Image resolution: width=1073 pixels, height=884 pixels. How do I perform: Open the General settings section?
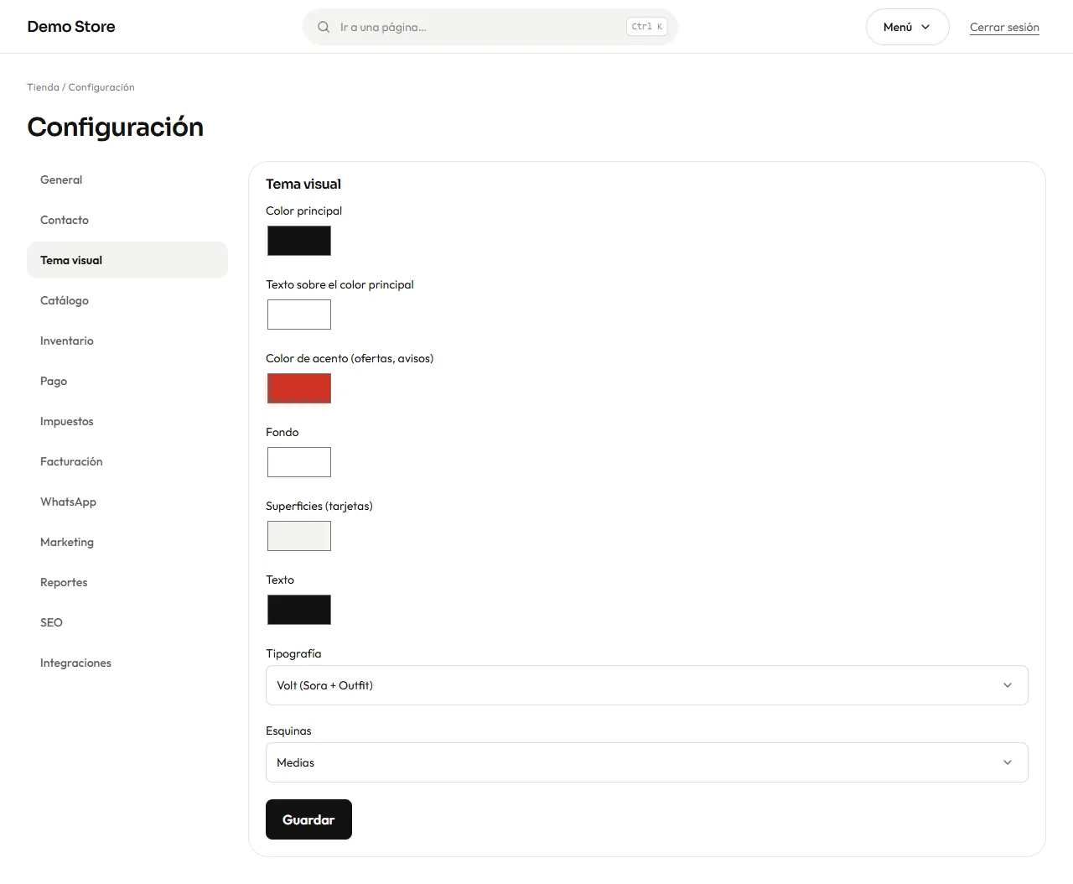[127, 179]
